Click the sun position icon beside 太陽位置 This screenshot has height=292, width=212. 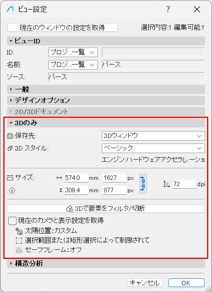19,231
